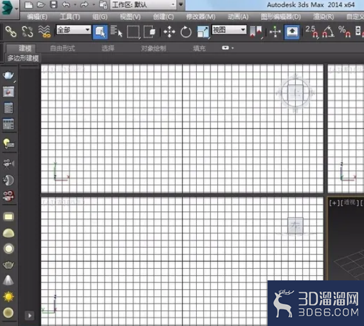This screenshot has width=364, height=326.
Task: Toggle the Angle Snap button
Action: coord(329,32)
